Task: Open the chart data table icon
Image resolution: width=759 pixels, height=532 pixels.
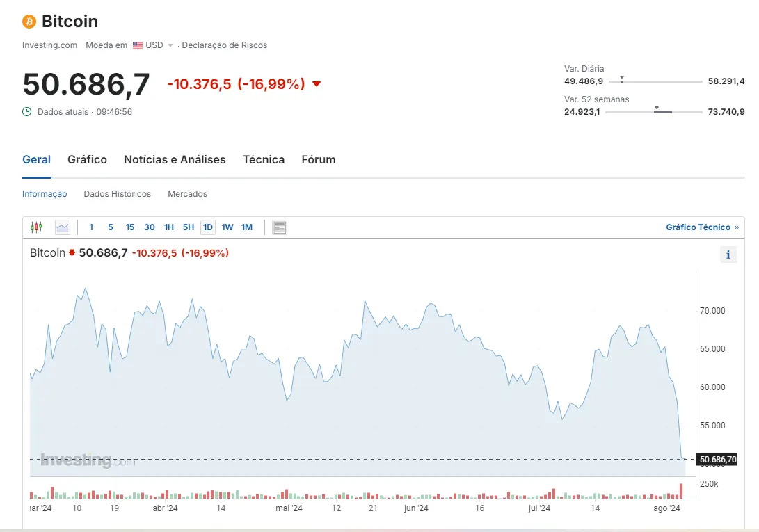Action: [280, 227]
